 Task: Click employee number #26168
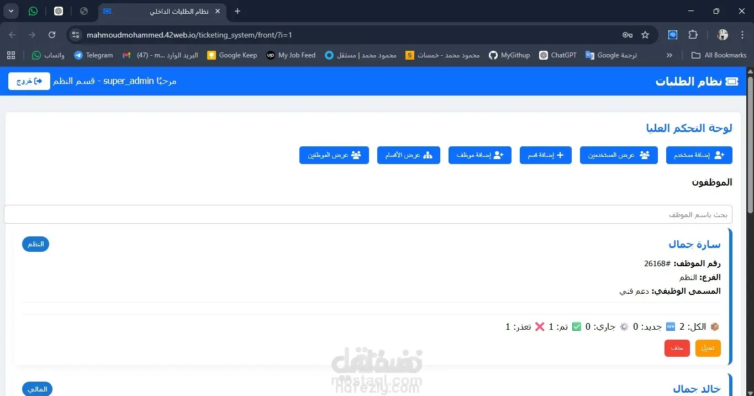pyautogui.click(x=657, y=263)
